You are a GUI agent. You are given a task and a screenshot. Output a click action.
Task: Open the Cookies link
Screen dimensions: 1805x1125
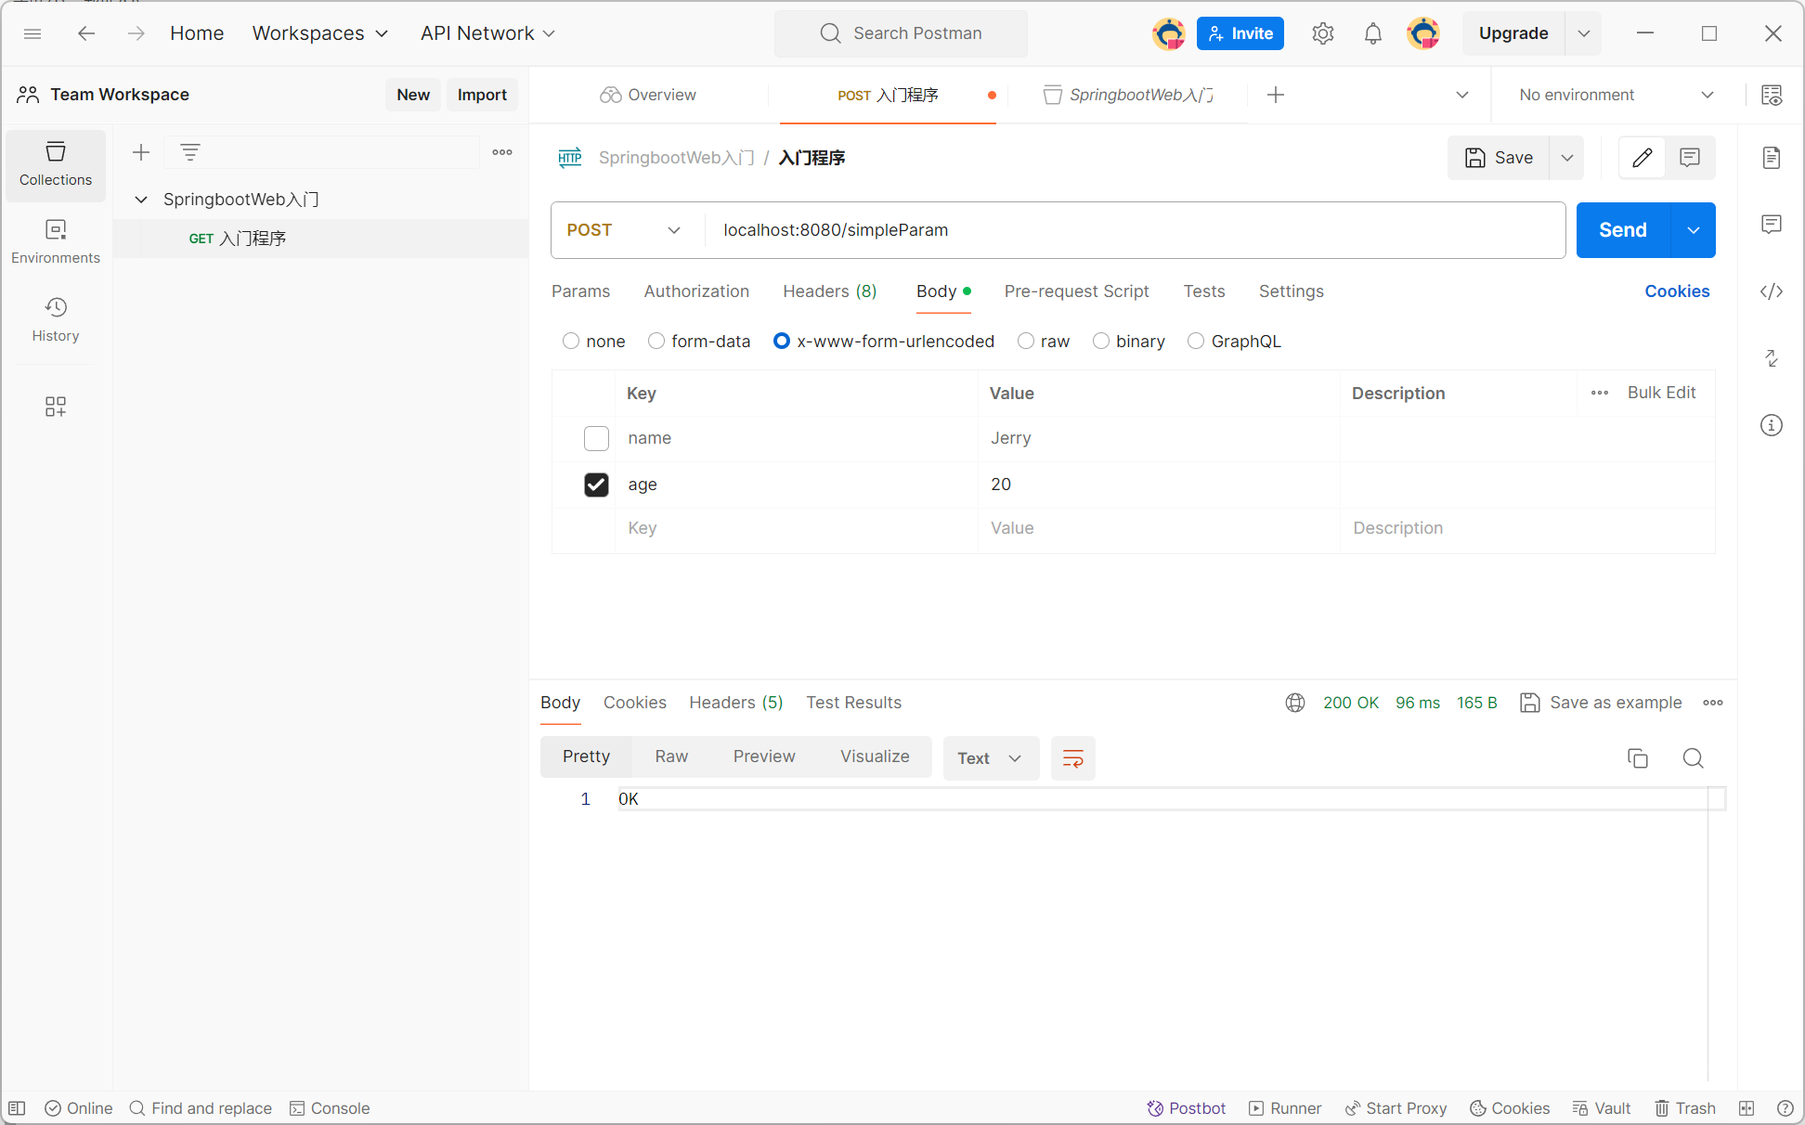(x=1677, y=291)
